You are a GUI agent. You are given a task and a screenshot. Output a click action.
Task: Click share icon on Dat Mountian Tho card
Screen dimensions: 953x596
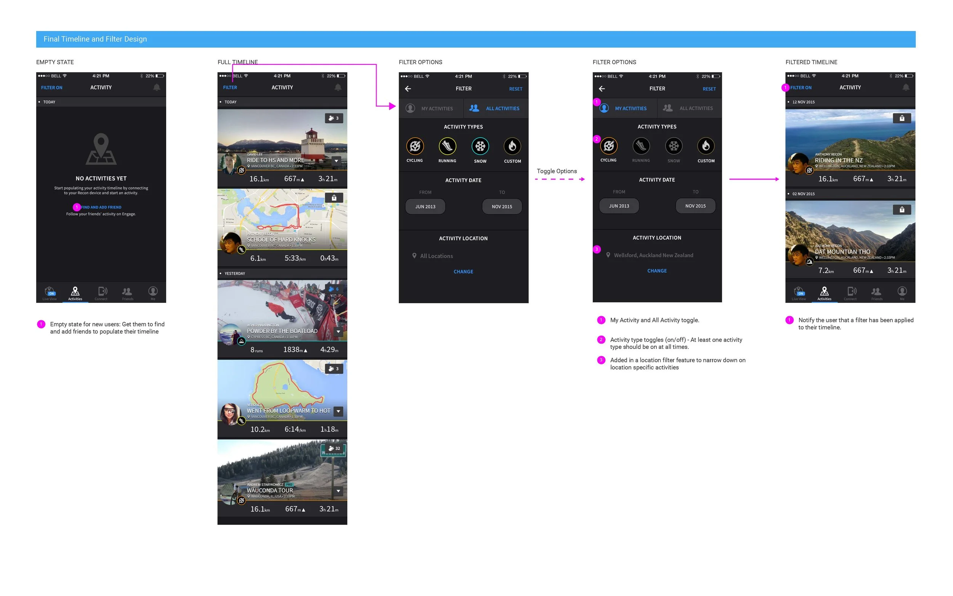902,210
